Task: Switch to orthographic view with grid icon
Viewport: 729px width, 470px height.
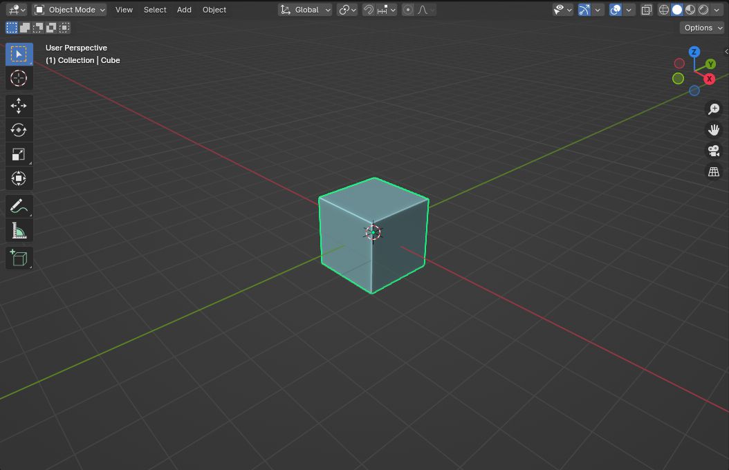Action: click(713, 171)
